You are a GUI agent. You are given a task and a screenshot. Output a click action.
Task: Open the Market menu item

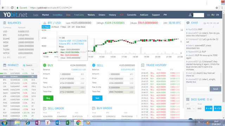coord(45,15)
